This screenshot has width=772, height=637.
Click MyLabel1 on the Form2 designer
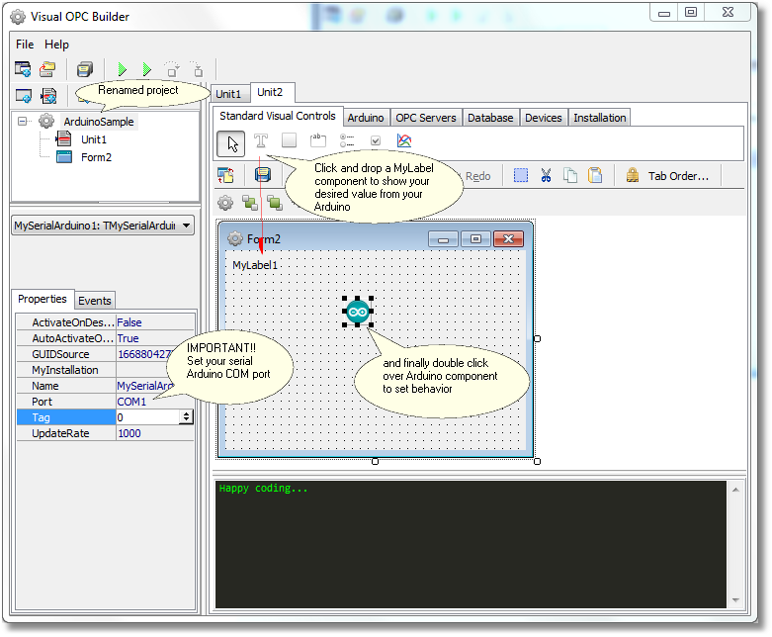point(255,265)
